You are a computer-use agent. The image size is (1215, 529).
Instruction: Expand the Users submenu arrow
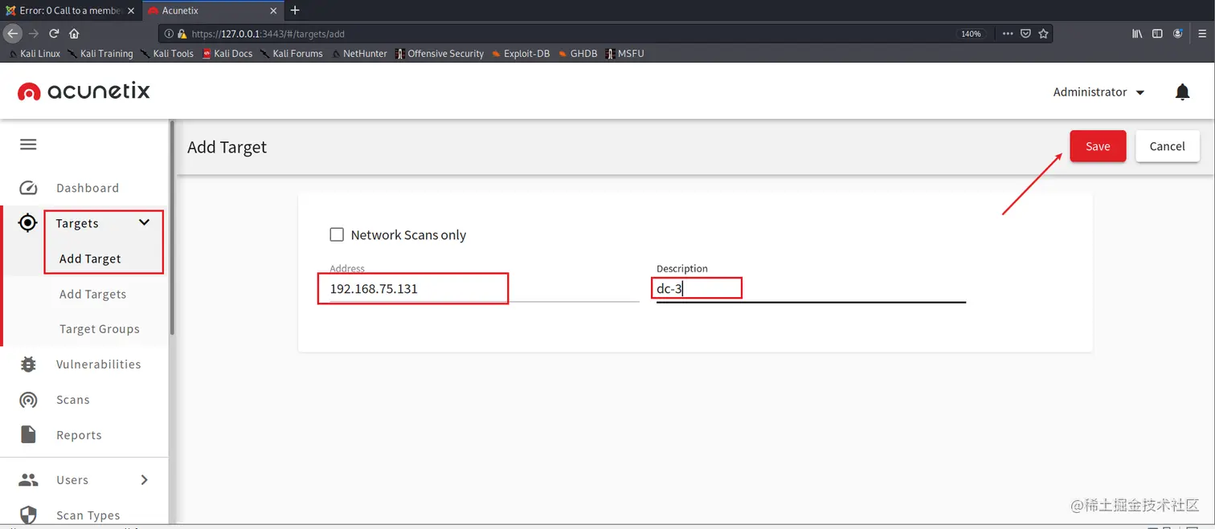tap(145, 480)
